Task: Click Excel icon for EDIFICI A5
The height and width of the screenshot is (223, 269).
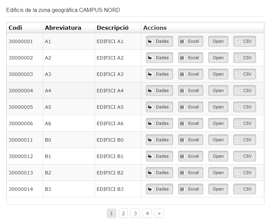Action: tap(183, 107)
